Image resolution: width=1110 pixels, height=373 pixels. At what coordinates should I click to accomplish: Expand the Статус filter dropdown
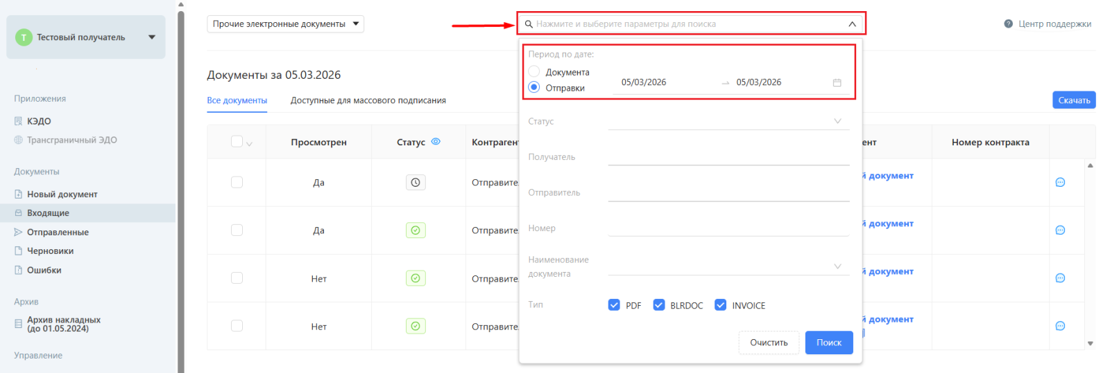728,121
